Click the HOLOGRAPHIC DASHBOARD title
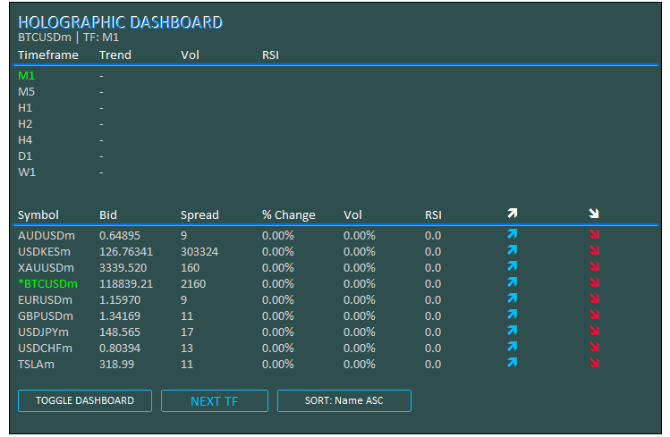Viewport: 670px width, 437px height. click(121, 22)
